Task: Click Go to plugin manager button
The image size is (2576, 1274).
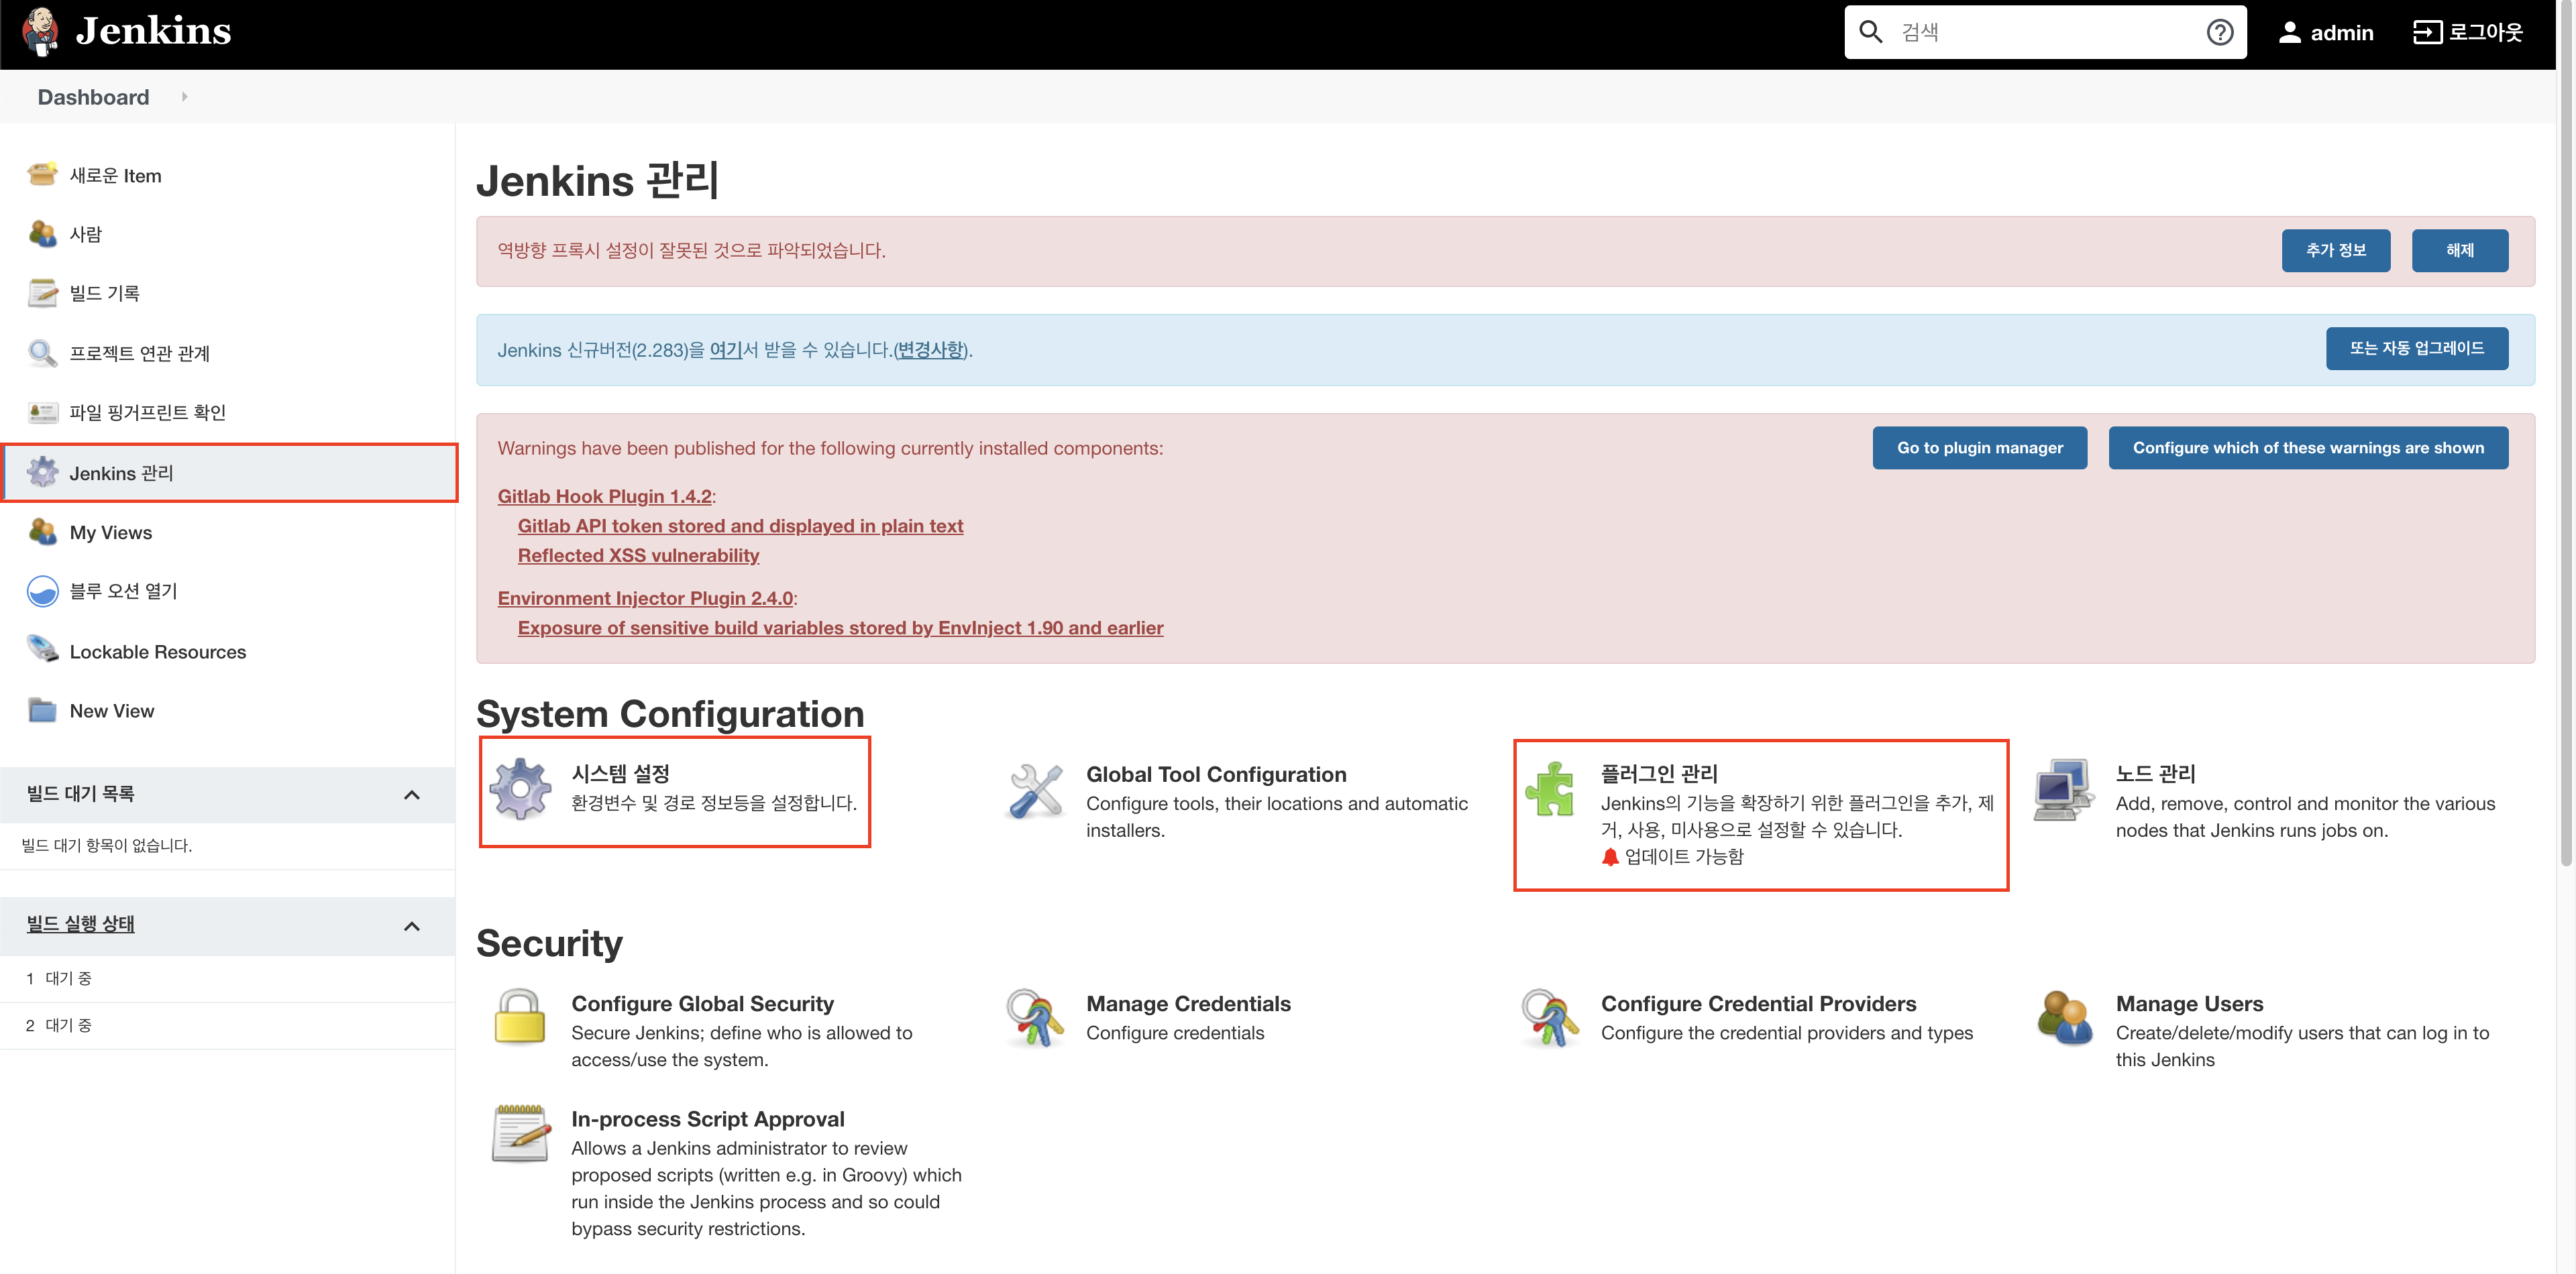Action: pyautogui.click(x=1979, y=448)
